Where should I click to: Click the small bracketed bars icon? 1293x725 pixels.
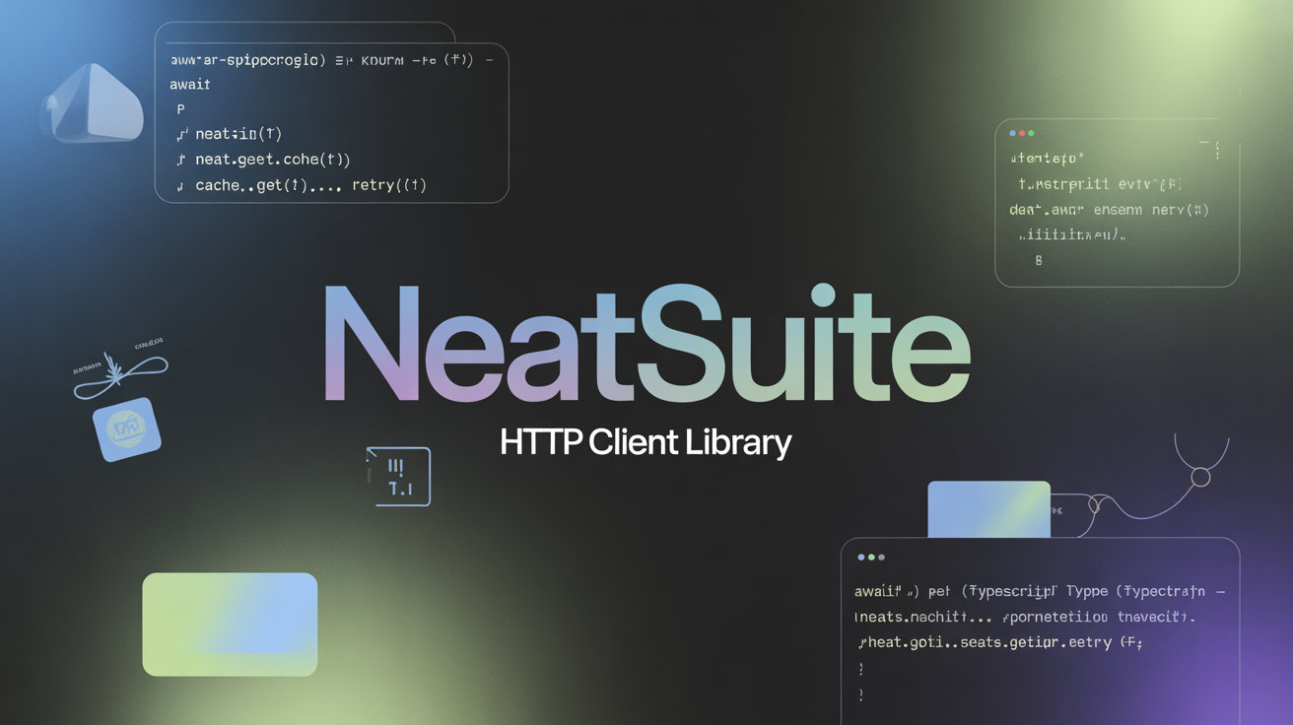pos(398,477)
